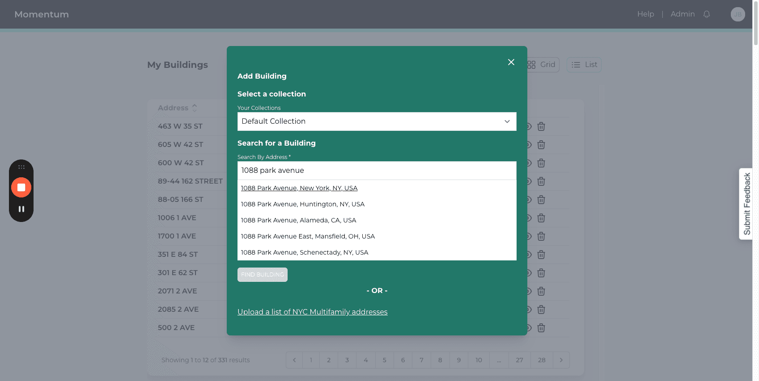Open the Admin link

point(683,14)
